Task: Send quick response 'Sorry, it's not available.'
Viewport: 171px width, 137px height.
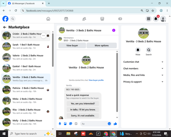Action: coord(83,116)
